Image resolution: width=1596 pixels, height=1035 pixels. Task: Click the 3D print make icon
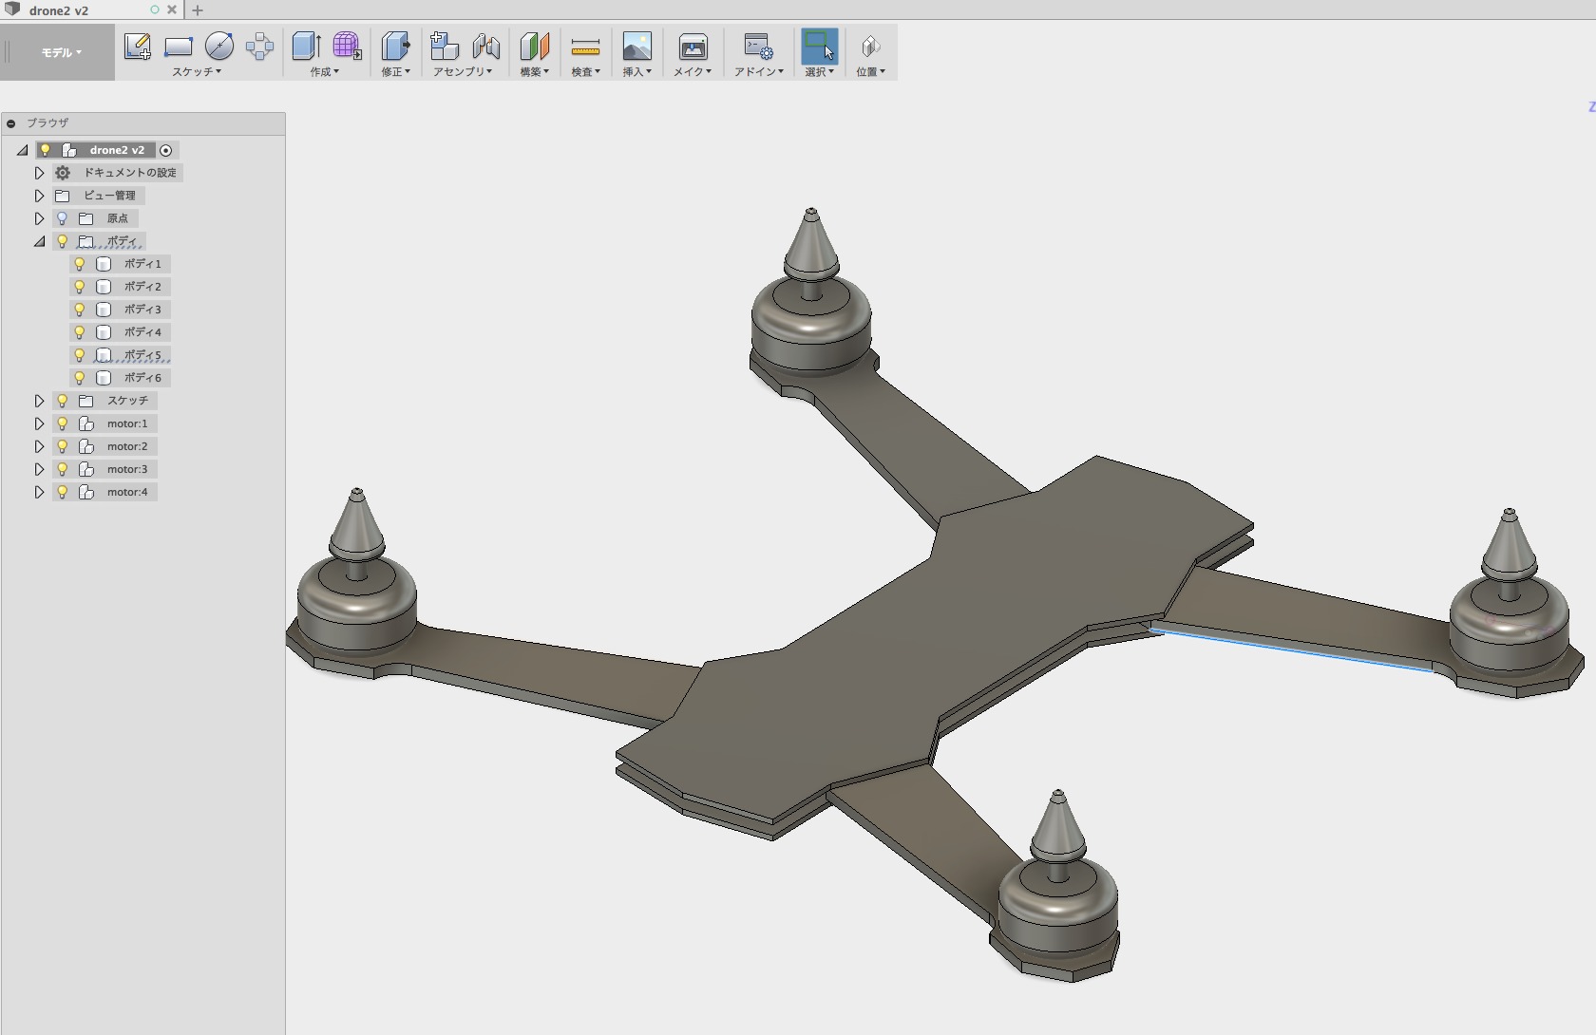click(693, 47)
